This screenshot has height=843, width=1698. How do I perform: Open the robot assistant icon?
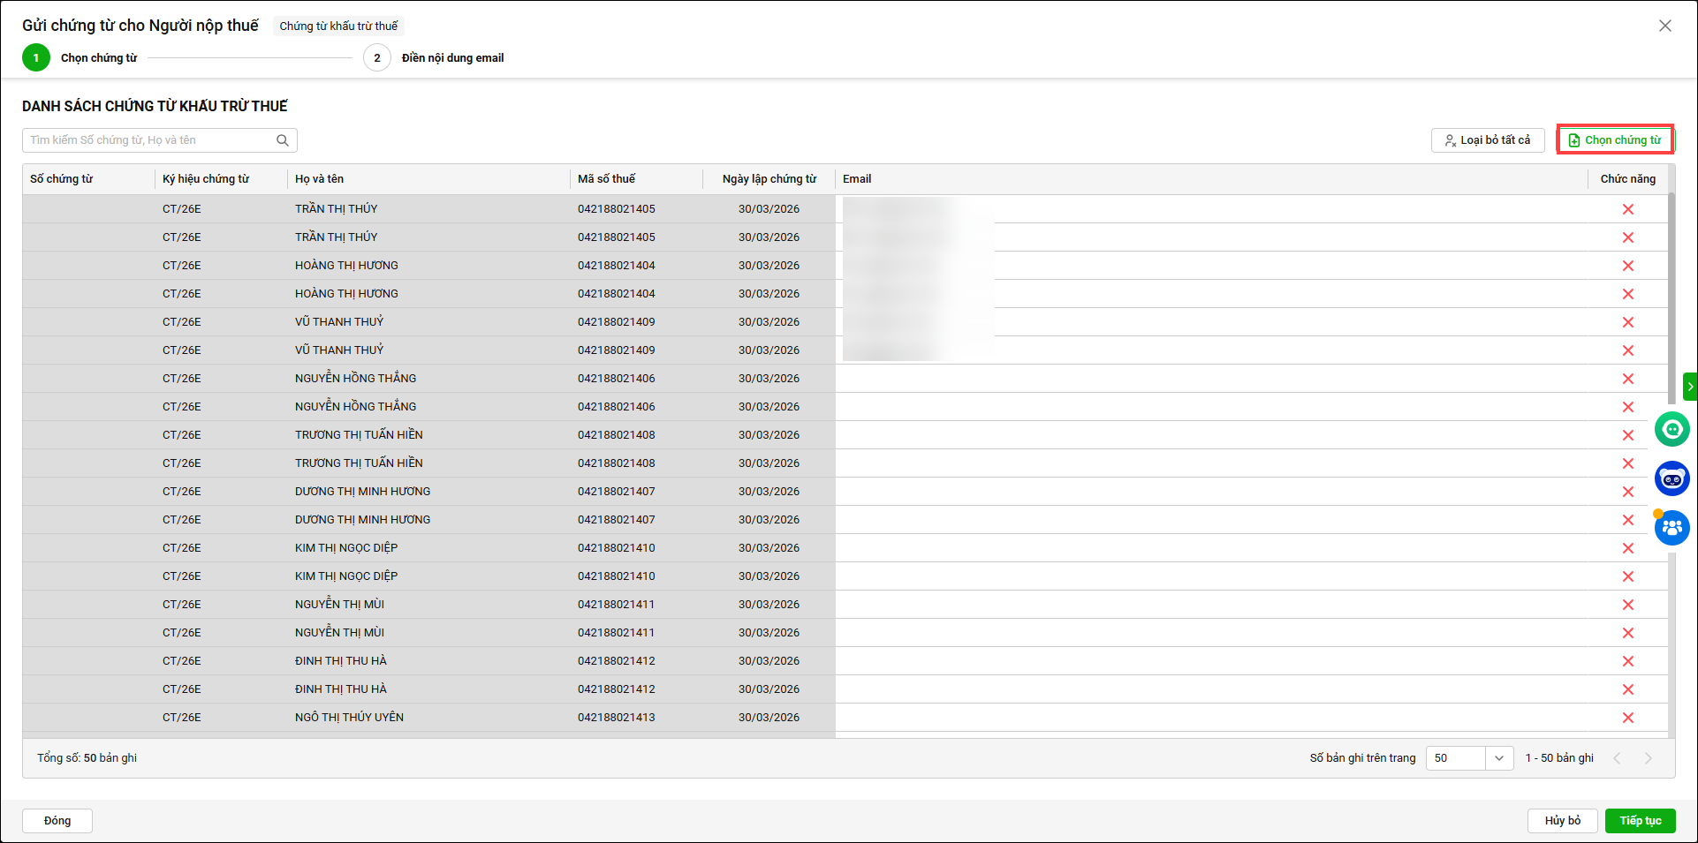pyautogui.click(x=1671, y=479)
